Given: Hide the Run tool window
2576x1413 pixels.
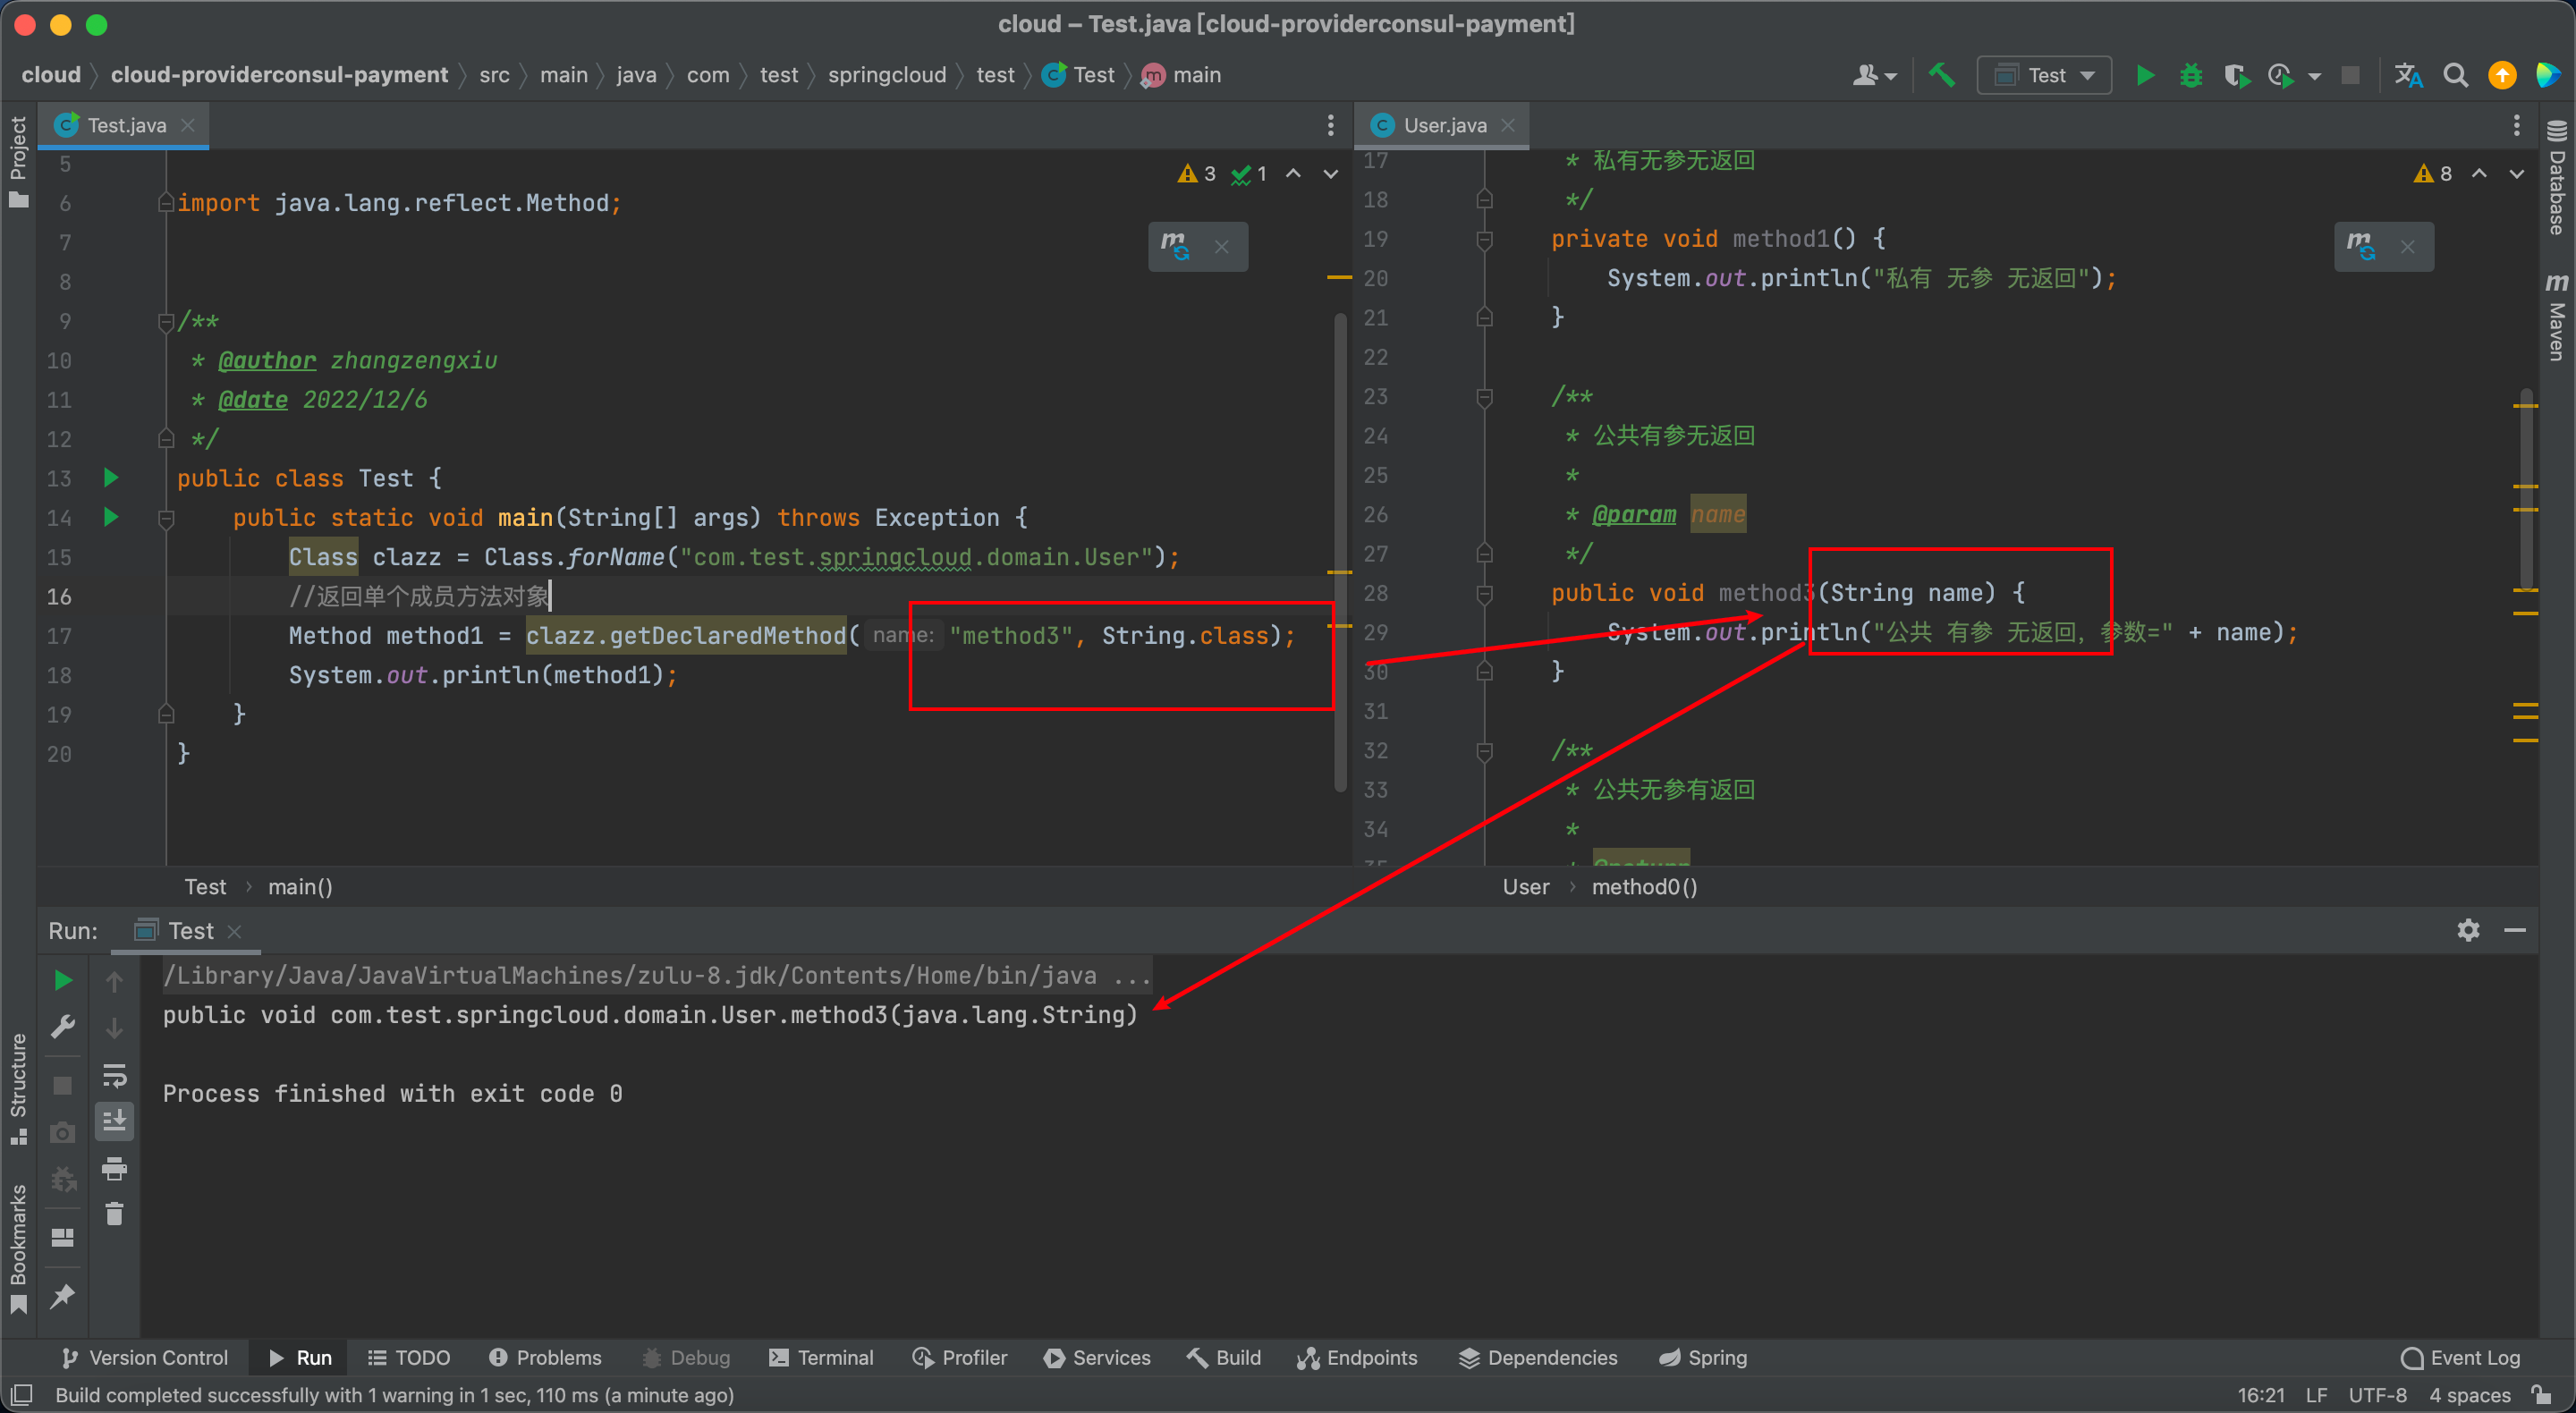Looking at the screenshot, I should (x=2514, y=930).
